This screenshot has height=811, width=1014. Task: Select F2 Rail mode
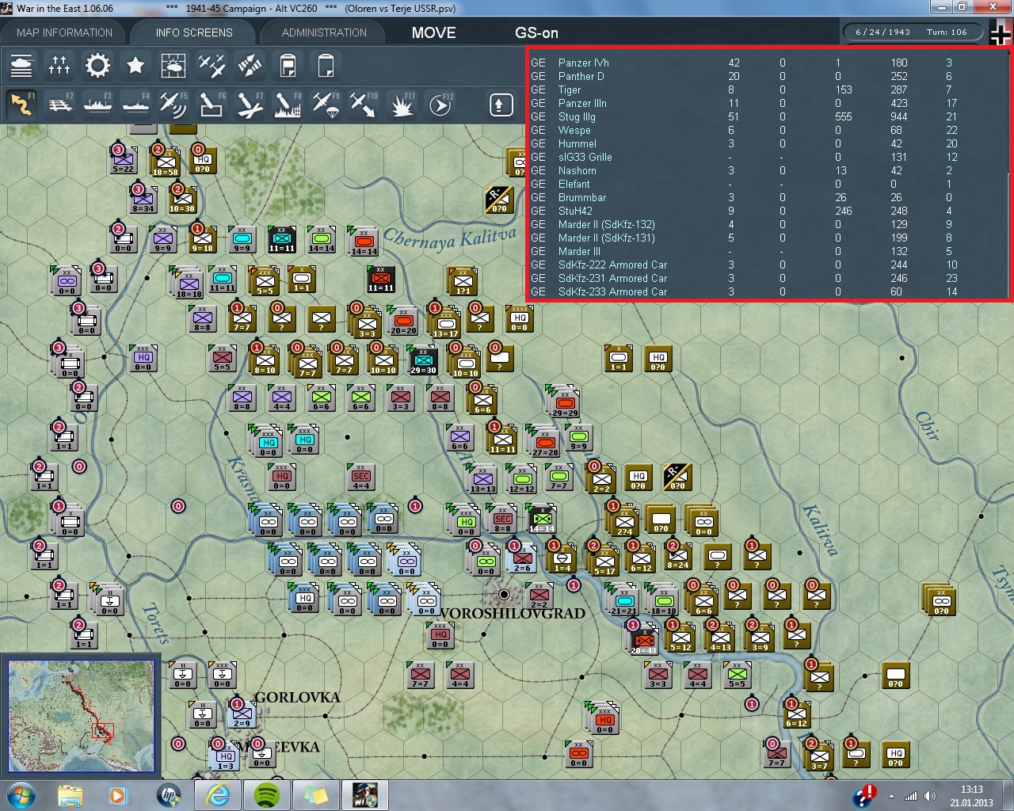(x=59, y=105)
